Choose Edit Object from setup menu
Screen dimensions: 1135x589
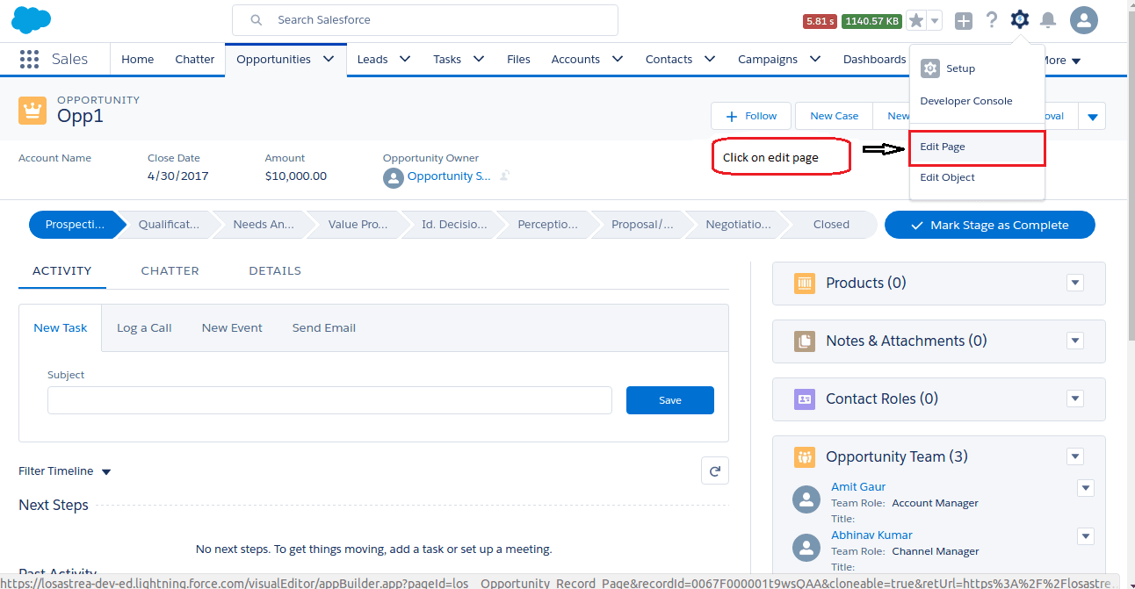pos(977,177)
